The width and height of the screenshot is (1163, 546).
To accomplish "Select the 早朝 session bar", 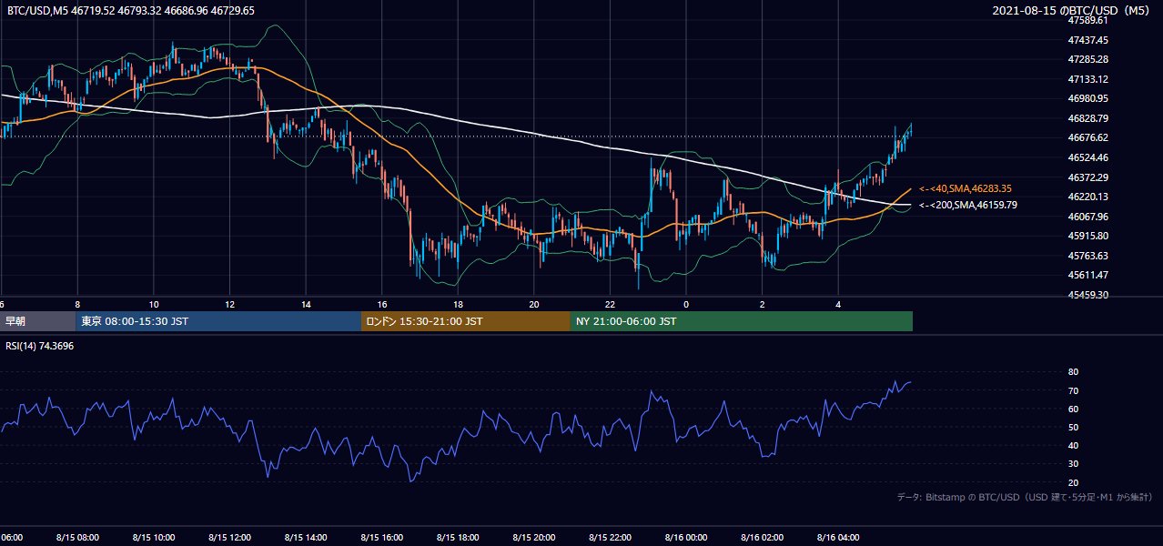I will pyautogui.click(x=37, y=321).
